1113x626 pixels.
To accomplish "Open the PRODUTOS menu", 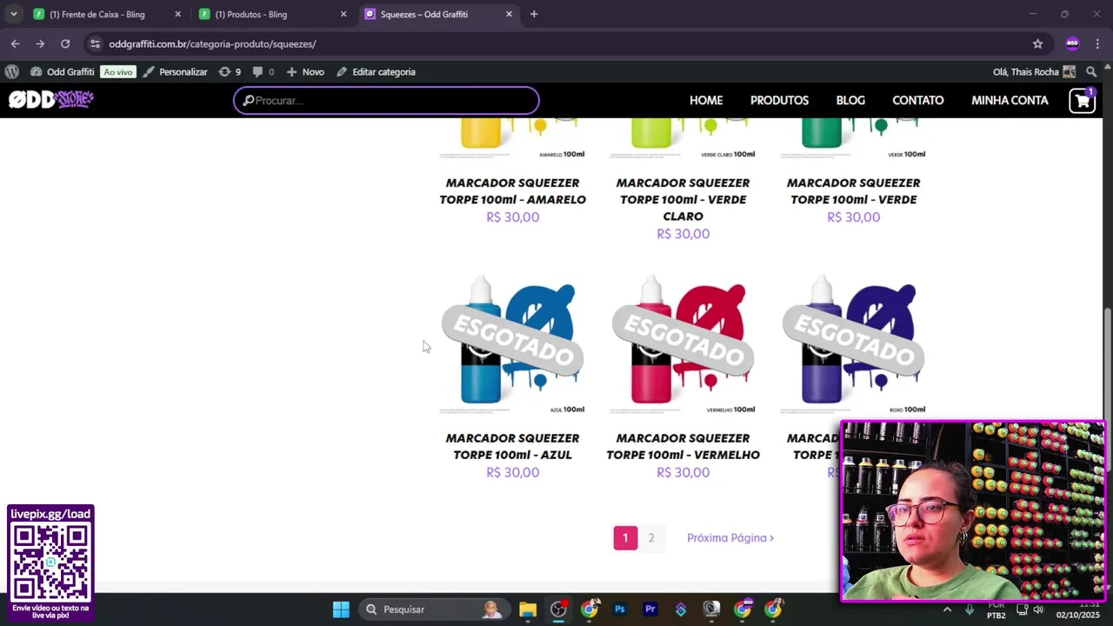I will [x=779, y=101].
